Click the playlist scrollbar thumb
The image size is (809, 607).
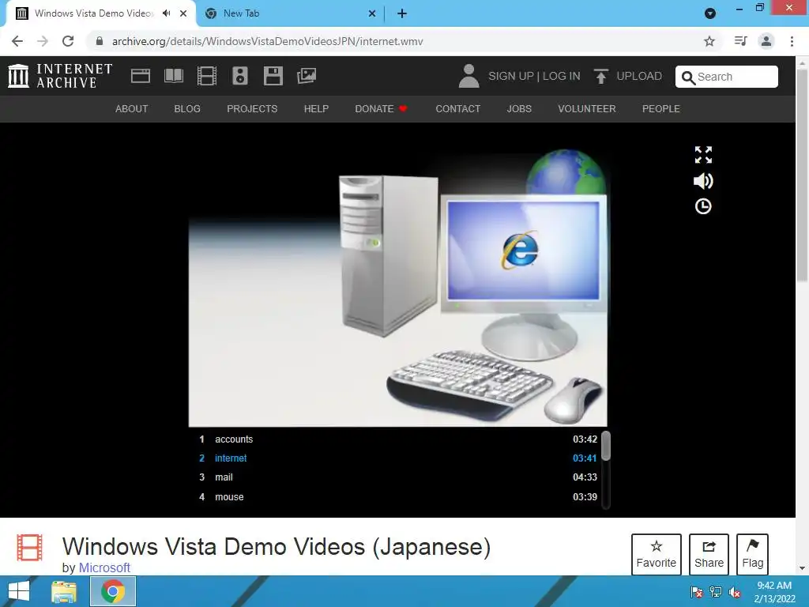point(606,446)
